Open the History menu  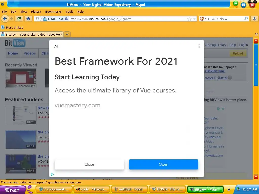(36, 12)
